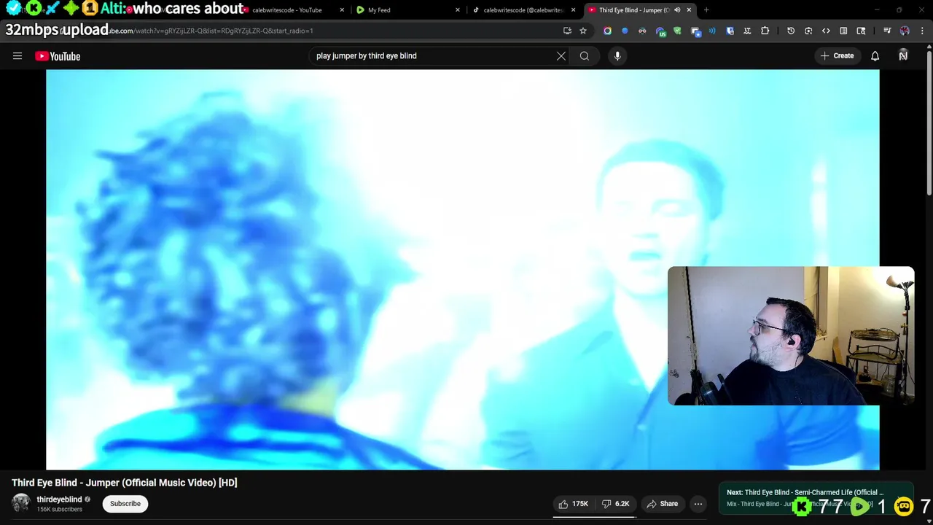
Task: Like the Jumper video (175K)
Action: pos(574,504)
